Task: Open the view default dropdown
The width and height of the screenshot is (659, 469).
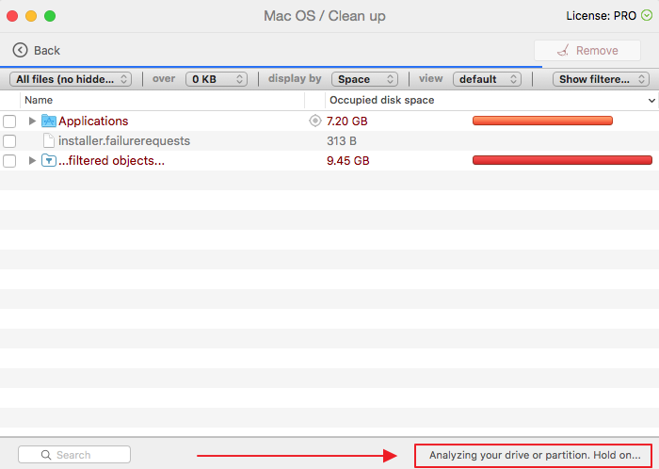Action: coord(487,79)
